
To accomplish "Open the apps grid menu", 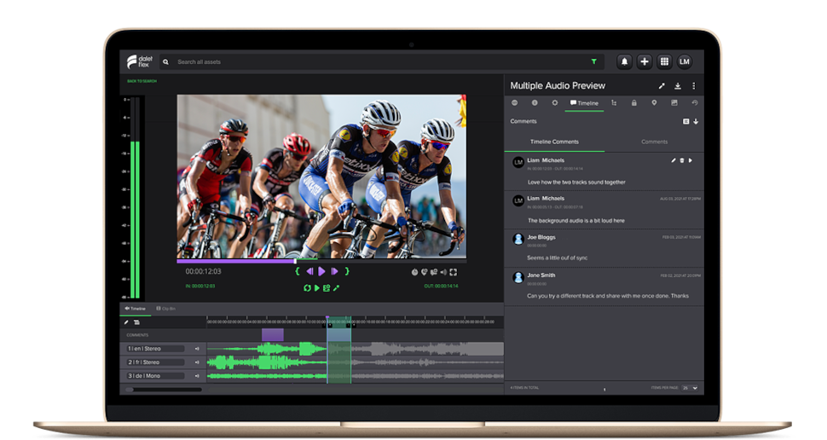I will coord(664,61).
